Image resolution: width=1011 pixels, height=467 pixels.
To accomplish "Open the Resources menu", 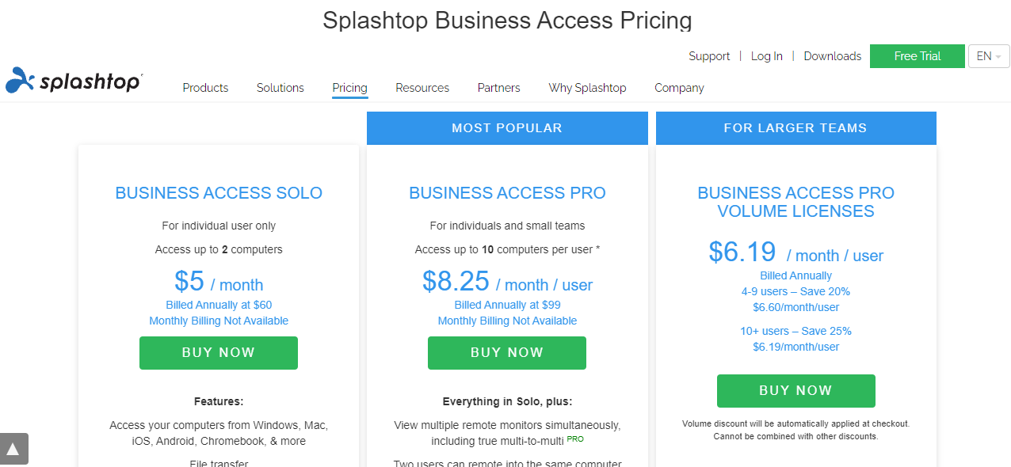I will pos(422,88).
